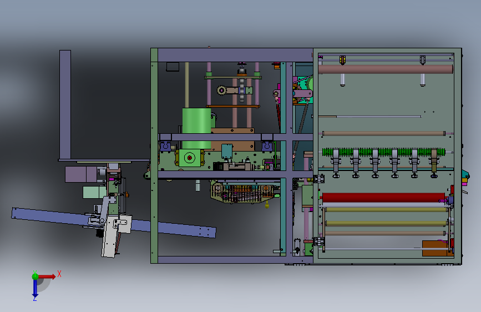Viewport: 481px width, 312px height.
Task: Select the red roller in the right cabinet
Action: pos(383,198)
